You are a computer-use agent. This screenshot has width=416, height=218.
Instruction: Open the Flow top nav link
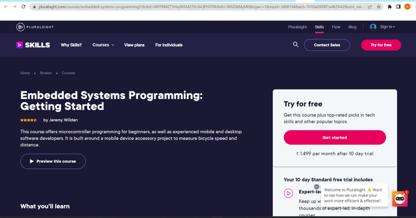click(336, 27)
